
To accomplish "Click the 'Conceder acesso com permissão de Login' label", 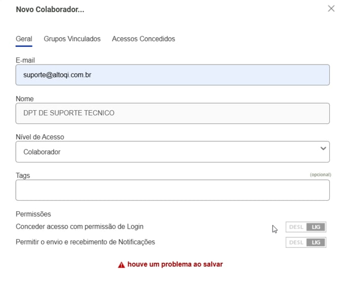I will click(83, 227).
